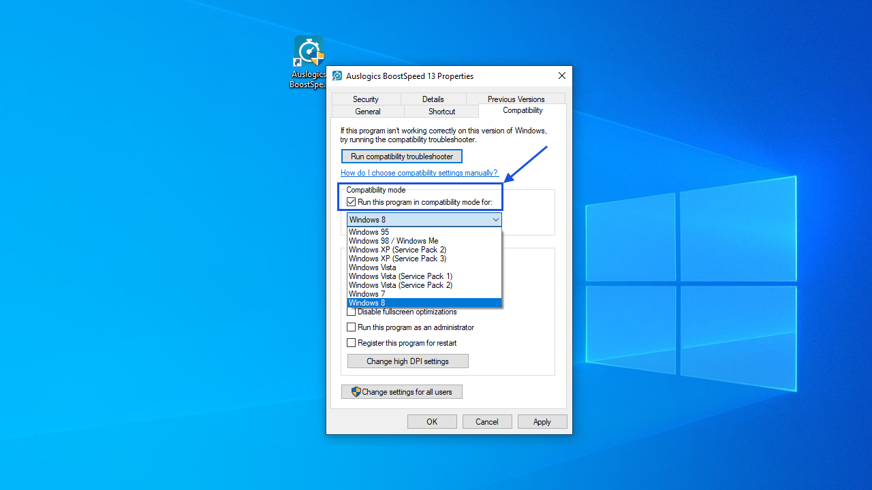Viewport: 872px width, 490px height.
Task: Open the Shortcut tab
Action: [x=441, y=112]
